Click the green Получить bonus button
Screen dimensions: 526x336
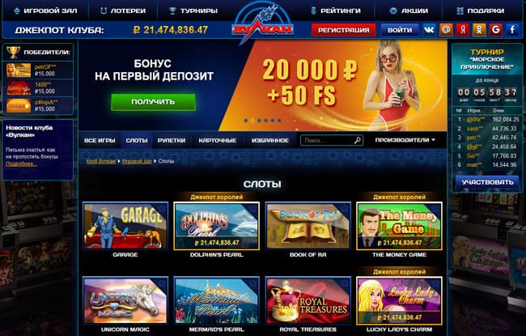tap(153, 102)
